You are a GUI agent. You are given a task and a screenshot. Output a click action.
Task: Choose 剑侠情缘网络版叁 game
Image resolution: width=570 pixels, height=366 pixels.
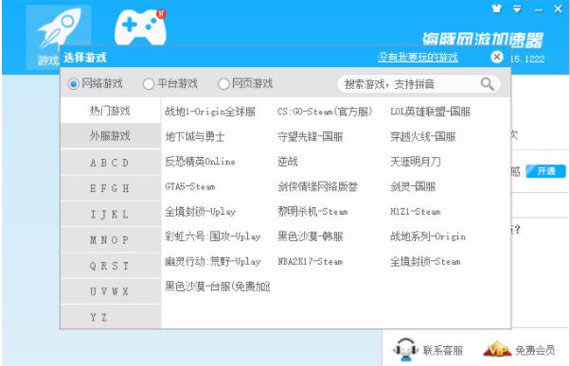[x=317, y=186]
